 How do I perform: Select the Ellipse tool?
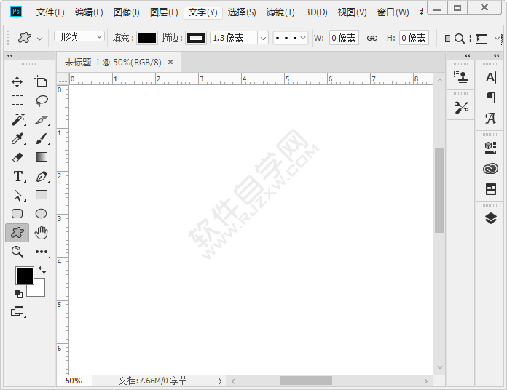click(41, 214)
